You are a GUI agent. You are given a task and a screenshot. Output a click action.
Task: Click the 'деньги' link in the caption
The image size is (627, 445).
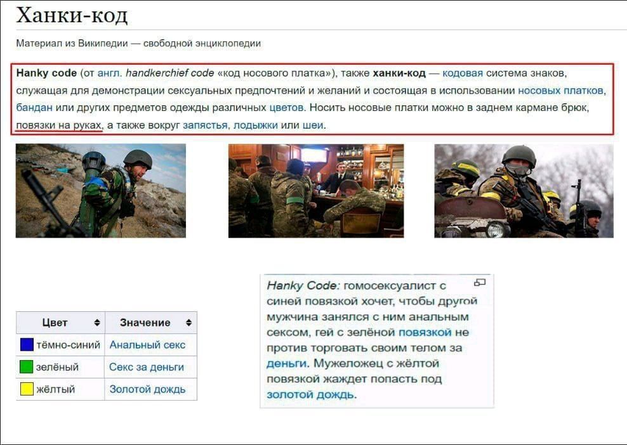coord(286,363)
